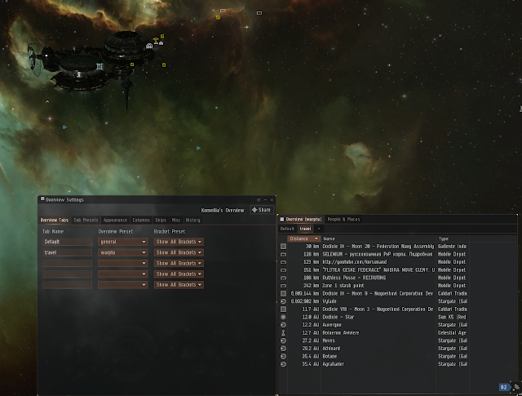The width and height of the screenshot is (522, 396).
Task: Select travel overview tab
Action: click(305, 229)
